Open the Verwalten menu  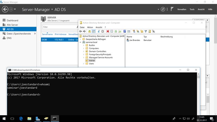coord(181,9)
